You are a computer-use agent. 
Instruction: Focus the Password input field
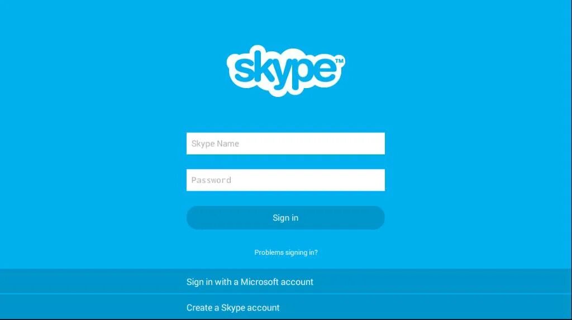coord(285,180)
